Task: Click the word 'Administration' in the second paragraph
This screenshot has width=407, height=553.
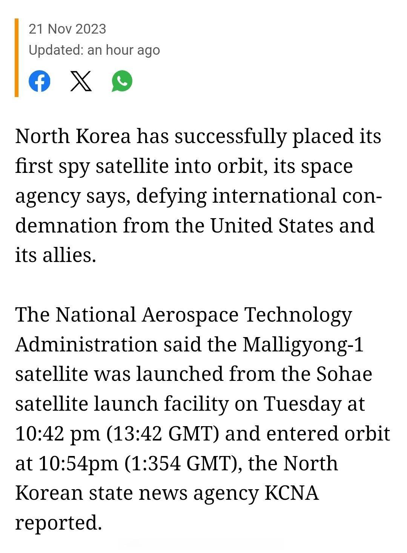Action: 86,344
